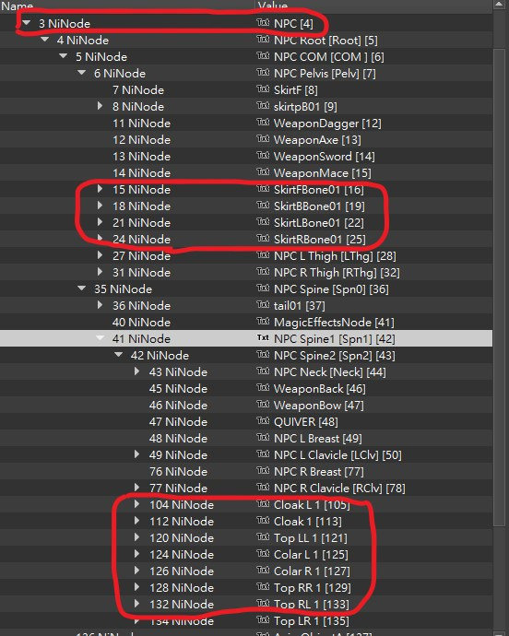The image size is (509, 636).
Task: Click the Txt icon beside NPC Pelvis [Pelv]
Action: coord(263,73)
